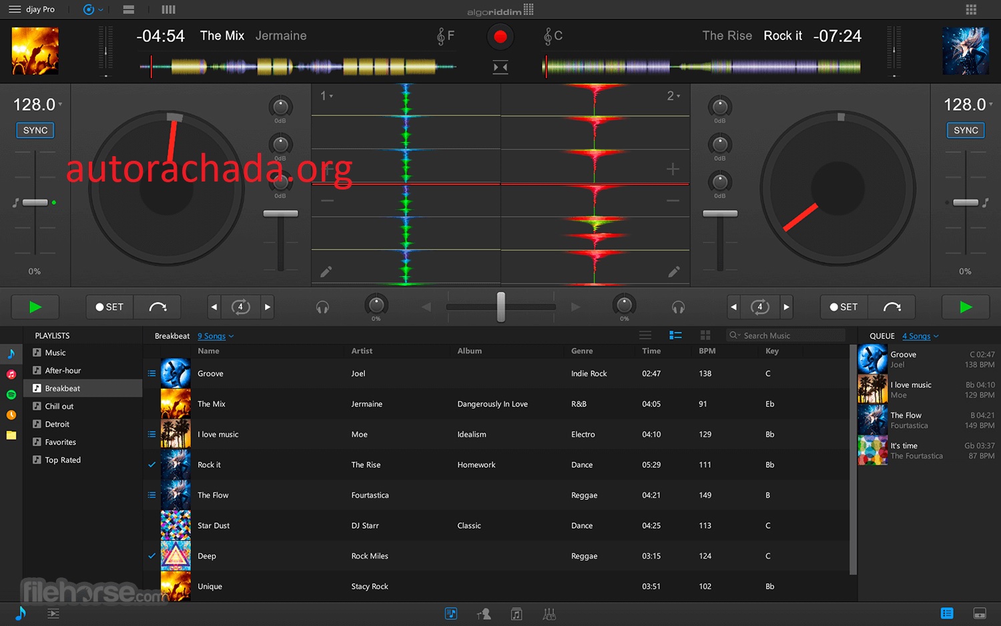Click left deck volume fader handle
Image resolution: width=1001 pixels, height=626 pixels.
click(x=280, y=214)
